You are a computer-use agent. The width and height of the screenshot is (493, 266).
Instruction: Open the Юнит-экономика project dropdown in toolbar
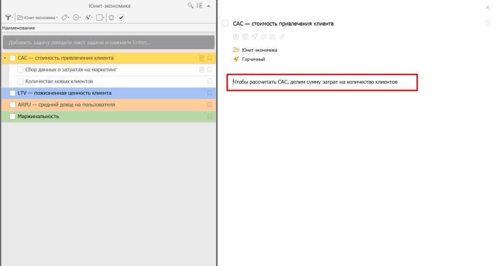tap(37, 18)
